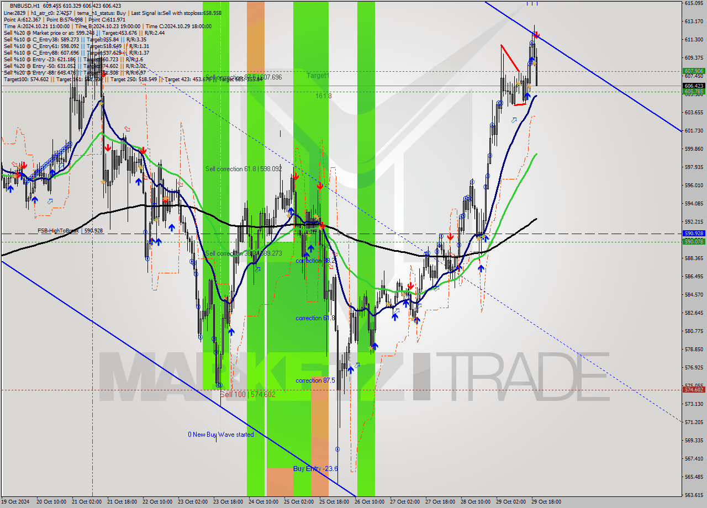Click 563.615 on the price axis

pyautogui.click(x=694, y=495)
